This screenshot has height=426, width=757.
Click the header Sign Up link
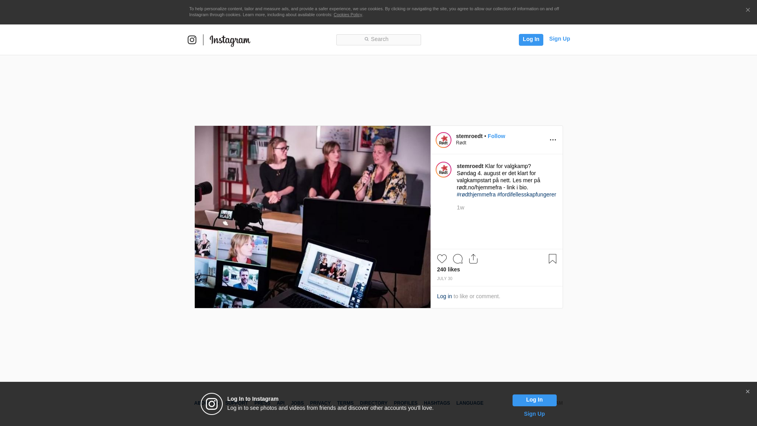point(559,39)
